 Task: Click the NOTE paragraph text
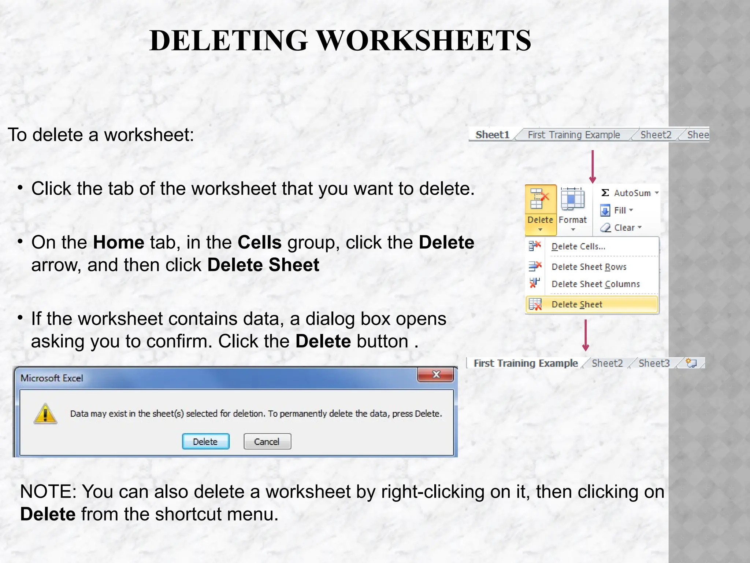pos(342,503)
